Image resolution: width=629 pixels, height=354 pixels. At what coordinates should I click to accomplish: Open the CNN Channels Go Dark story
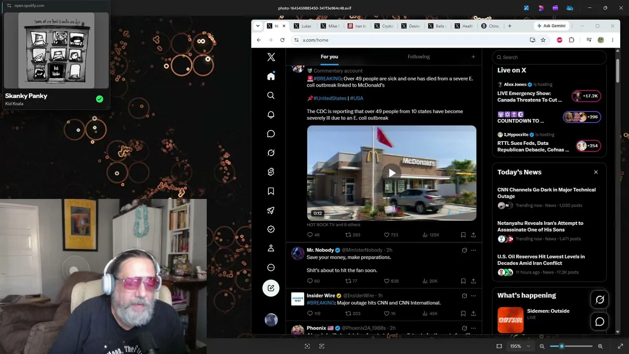coord(549,197)
